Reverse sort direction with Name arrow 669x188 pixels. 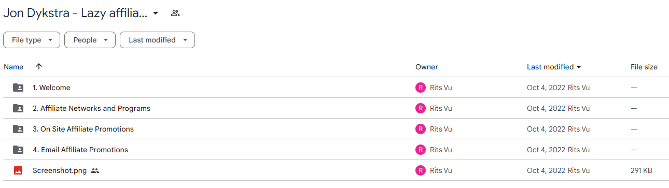(39, 67)
